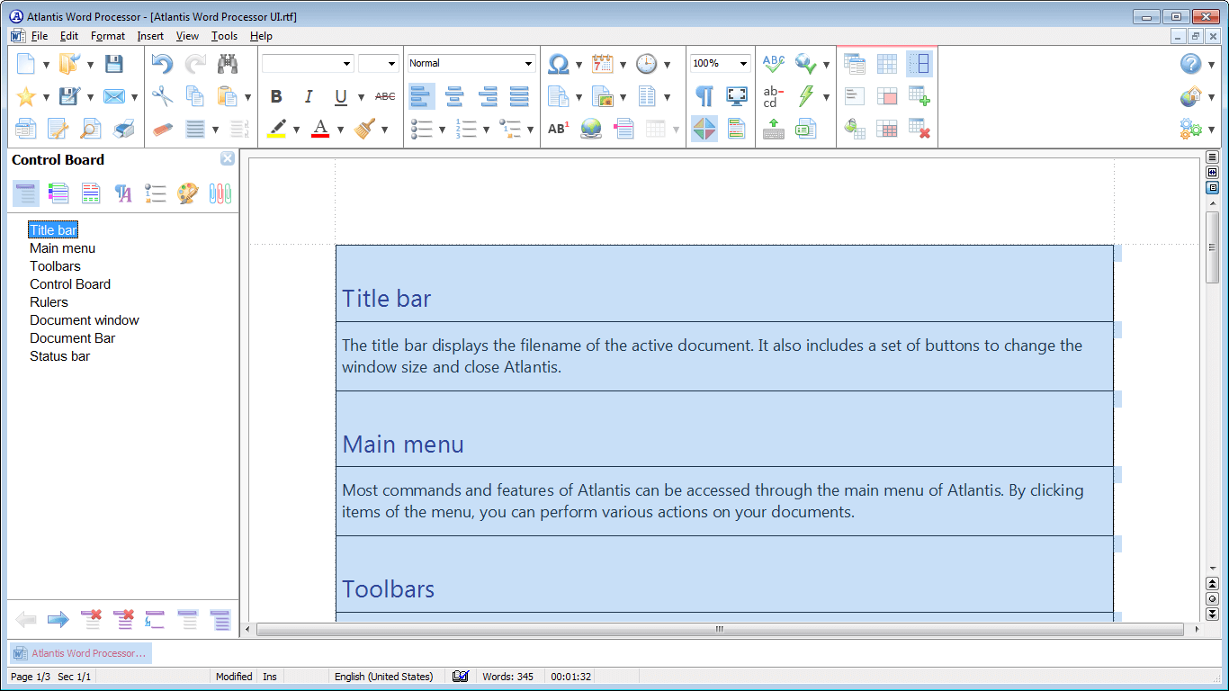
Task: Click the ab-cd hyphenation icon
Action: [774, 96]
